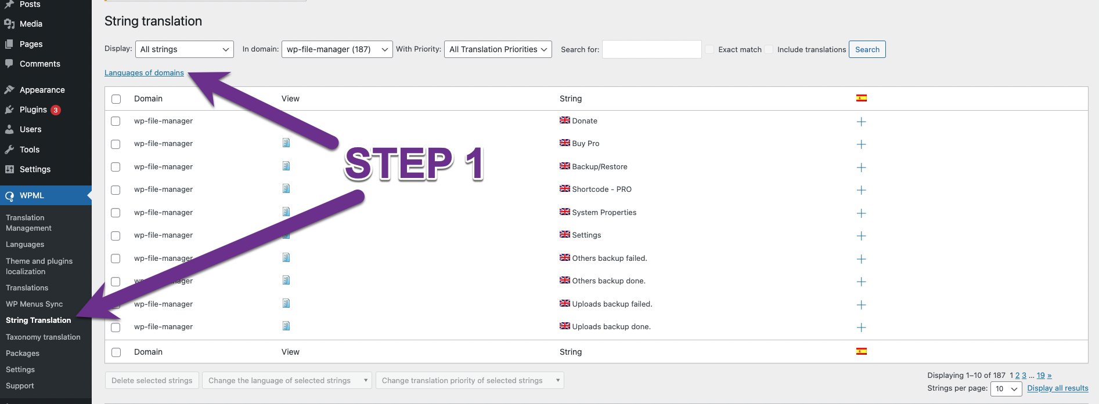Add Spanish translation for Donate string
The image size is (1099, 404).
coord(862,122)
